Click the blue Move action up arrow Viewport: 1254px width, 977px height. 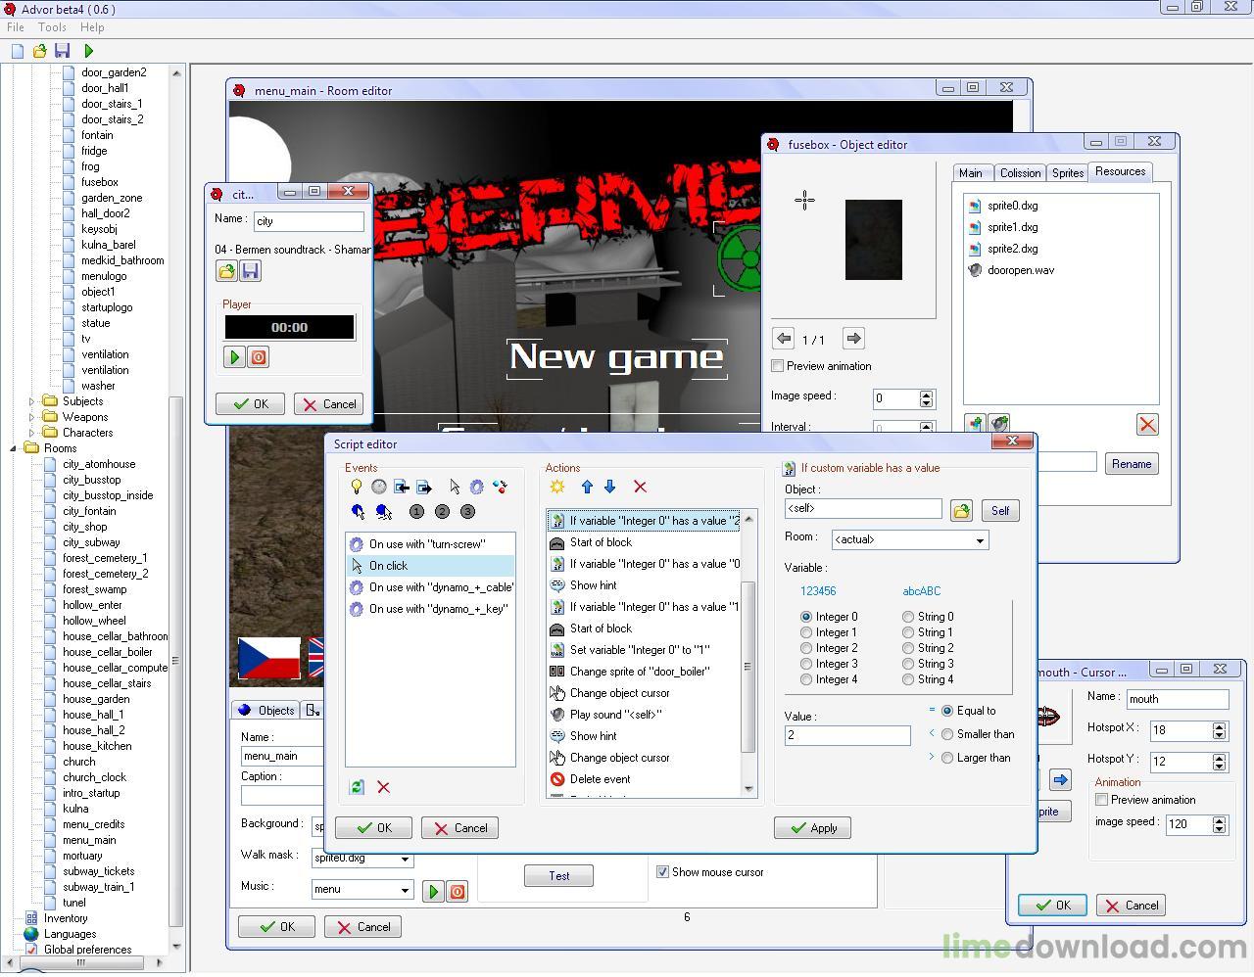[587, 487]
